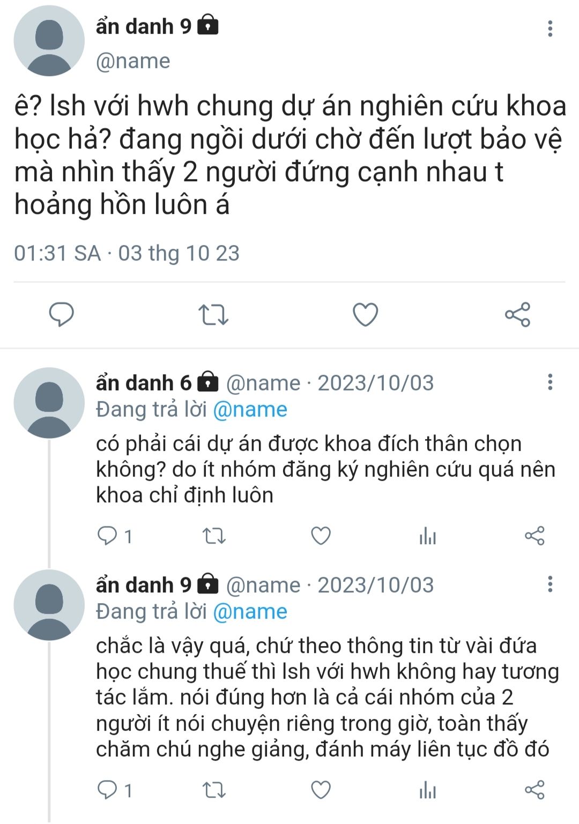579x824 pixels.
Task: Open the ẩn danh 6 profile avatar
Action: [x=49, y=403]
